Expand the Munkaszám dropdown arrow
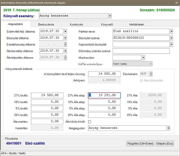The height and width of the screenshot is (156, 180). (144, 57)
